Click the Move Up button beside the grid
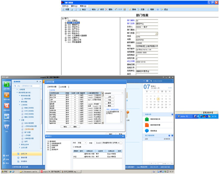This screenshot has width=219, height=174. (109, 97)
